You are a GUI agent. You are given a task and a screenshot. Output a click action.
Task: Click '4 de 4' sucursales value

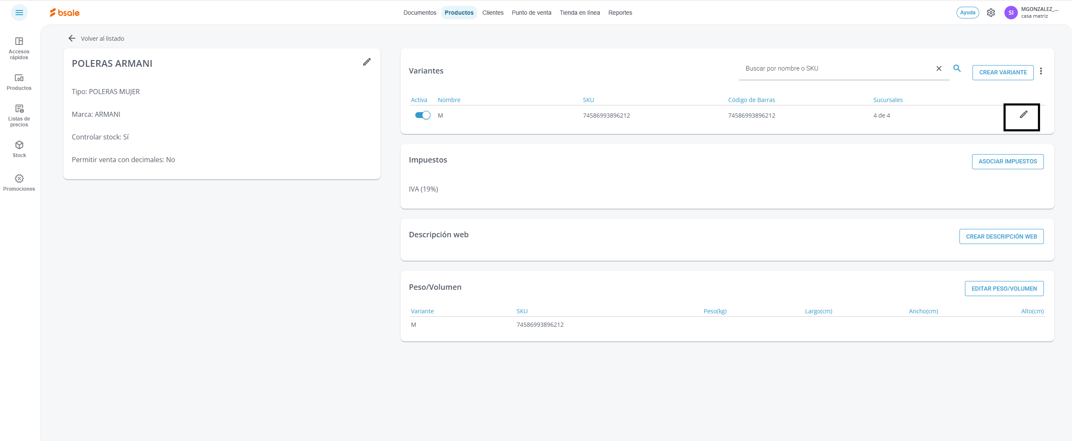[881, 115]
